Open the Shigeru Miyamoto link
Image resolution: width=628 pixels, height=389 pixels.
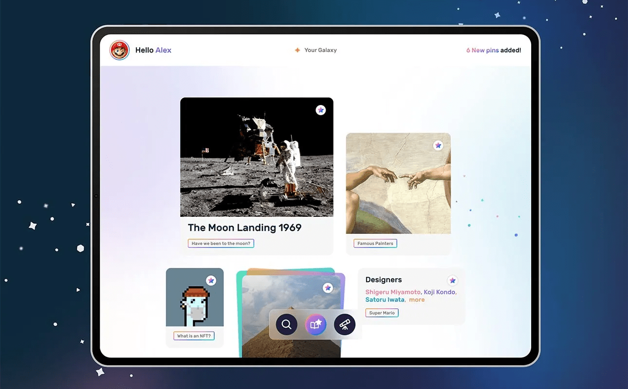pyautogui.click(x=392, y=292)
